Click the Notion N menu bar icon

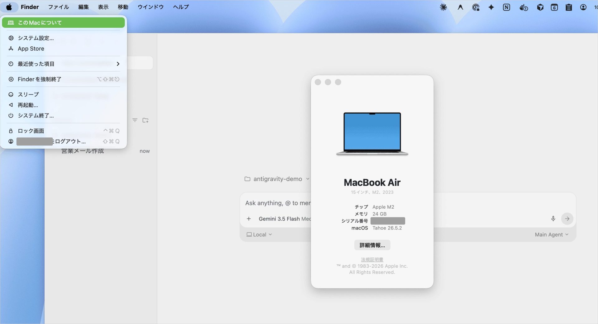tap(506, 7)
